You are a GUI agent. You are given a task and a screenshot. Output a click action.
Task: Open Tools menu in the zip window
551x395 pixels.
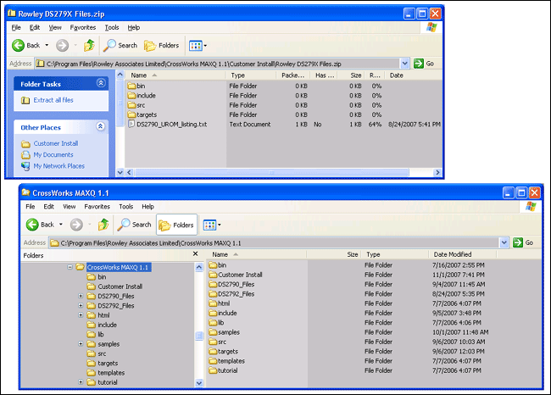(x=112, y=27)
